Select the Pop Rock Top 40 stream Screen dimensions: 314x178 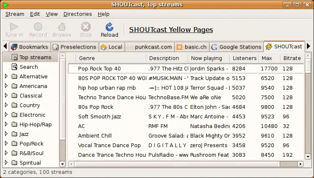186,69
